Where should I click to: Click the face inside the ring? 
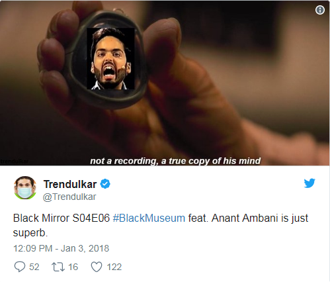coord(110,58)
